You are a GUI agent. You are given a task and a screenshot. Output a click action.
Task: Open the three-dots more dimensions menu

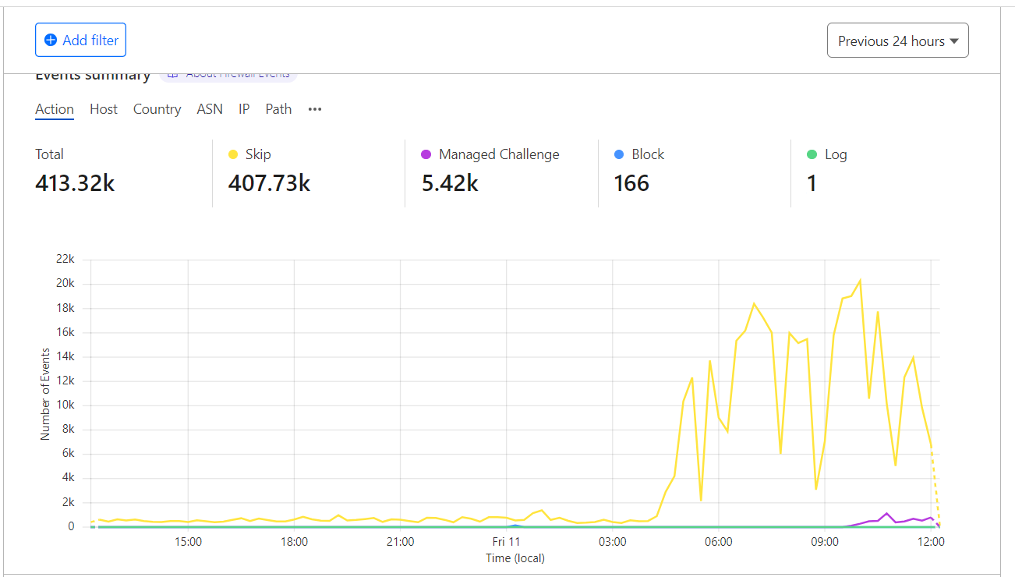(315, 109)
